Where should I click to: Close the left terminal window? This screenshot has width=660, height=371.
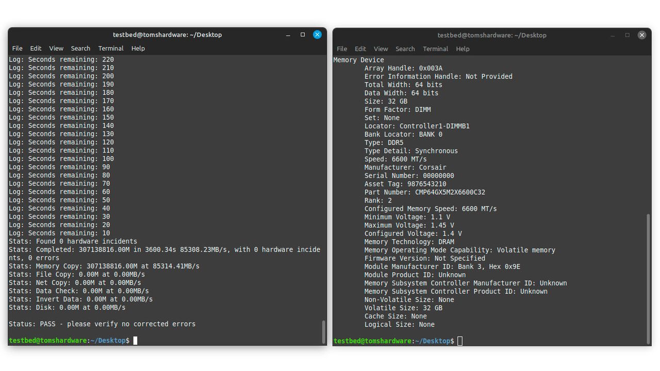317,35
